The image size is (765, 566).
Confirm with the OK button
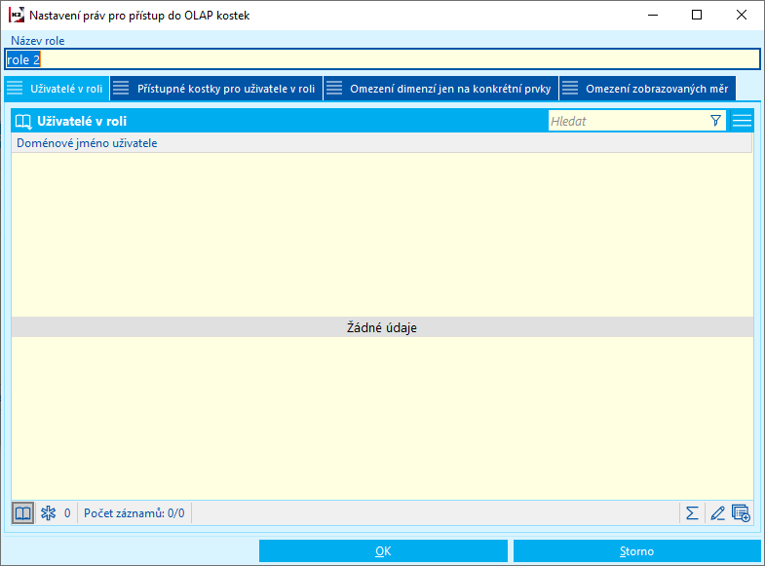pyautogui.click(x=383, y=551)
